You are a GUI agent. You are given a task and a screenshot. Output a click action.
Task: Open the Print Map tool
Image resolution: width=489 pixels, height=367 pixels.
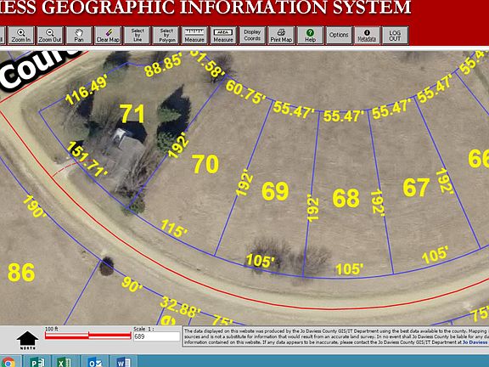coord(281,36)
